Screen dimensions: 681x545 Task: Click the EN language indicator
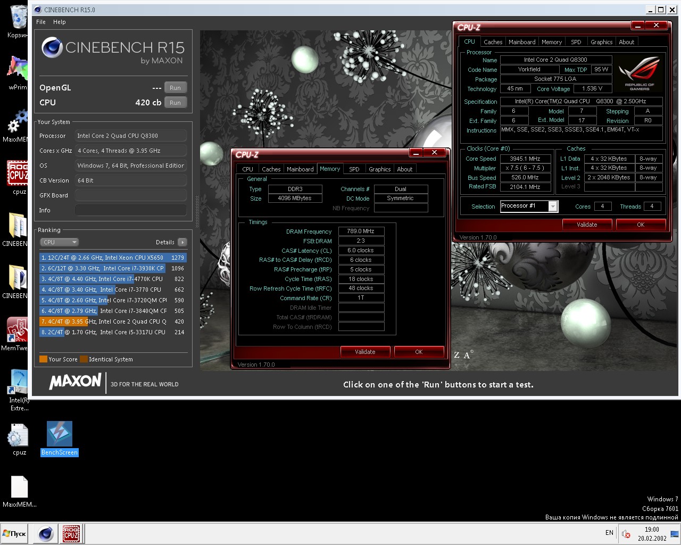pos(609,533)
